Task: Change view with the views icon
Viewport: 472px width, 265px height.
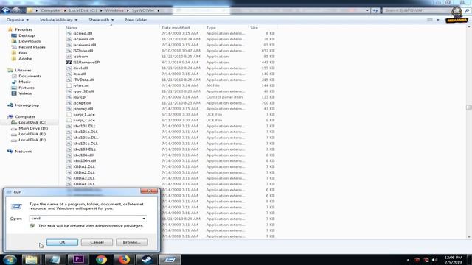Action: [x=430, y=20]
